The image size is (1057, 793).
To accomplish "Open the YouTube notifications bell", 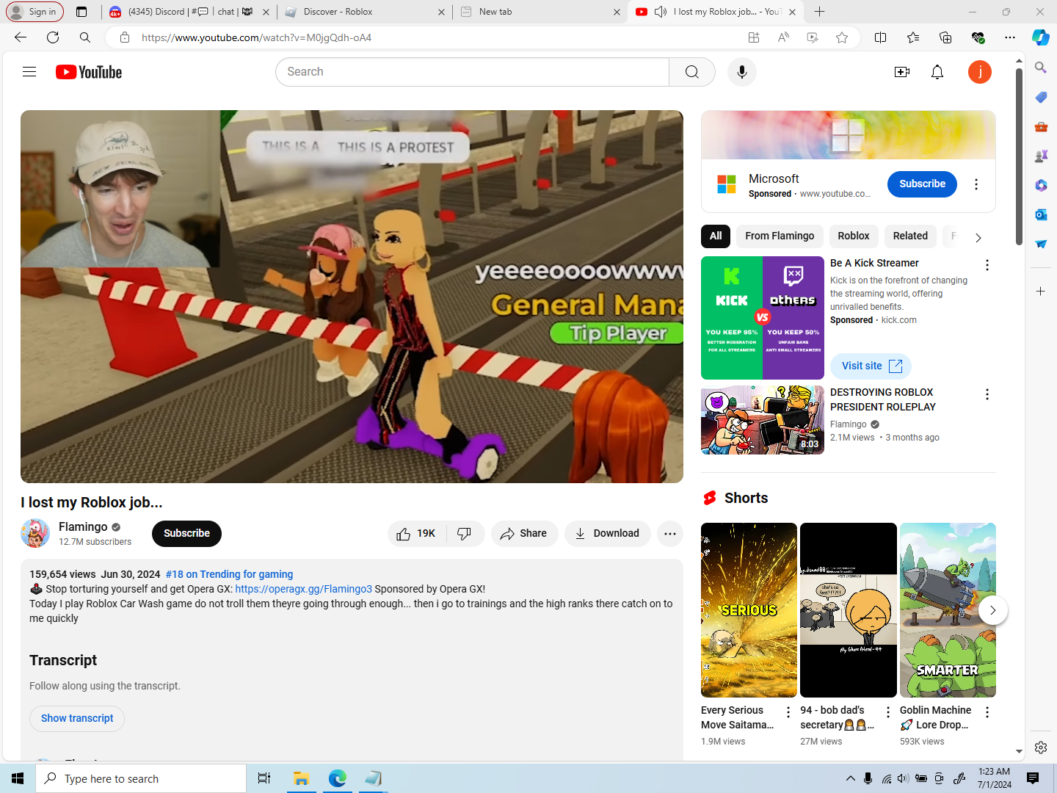I will [937, 72].
